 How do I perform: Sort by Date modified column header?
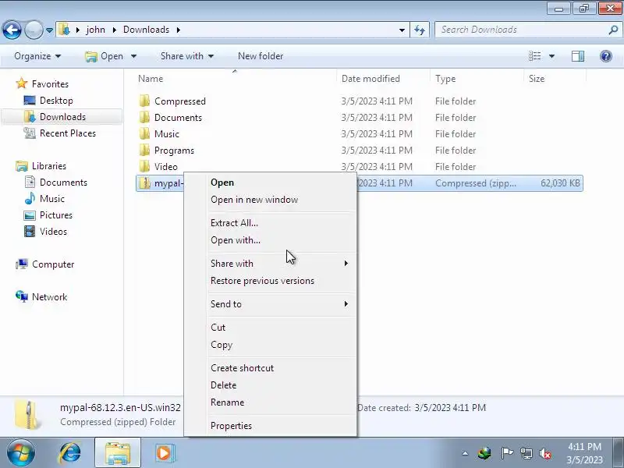coord(383,79)
